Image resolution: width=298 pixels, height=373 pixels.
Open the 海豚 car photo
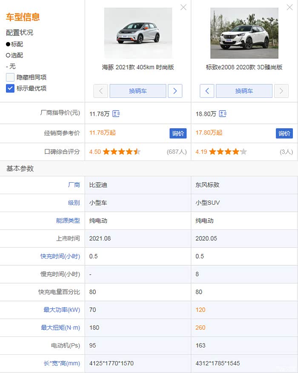pos(138,33)
